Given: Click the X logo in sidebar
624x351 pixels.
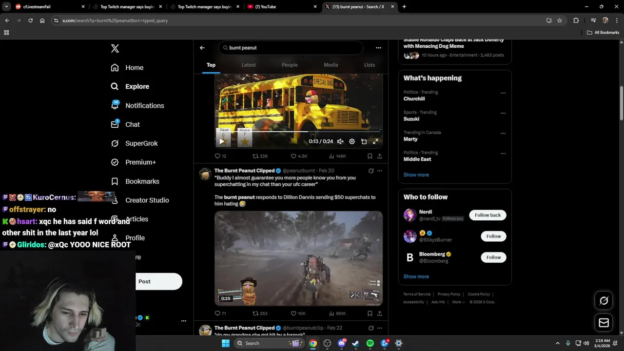Looking at the screenshot, I should pyautogui.click(x=115, y=48).
